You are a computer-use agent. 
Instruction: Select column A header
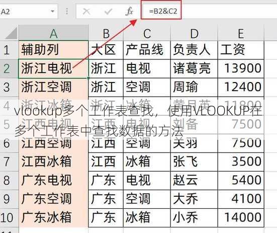click(53, 33)
